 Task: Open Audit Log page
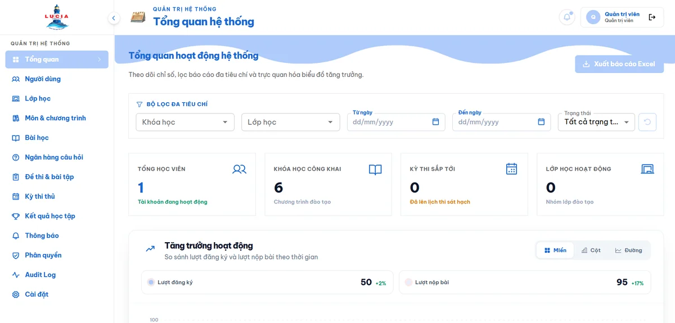57,275
